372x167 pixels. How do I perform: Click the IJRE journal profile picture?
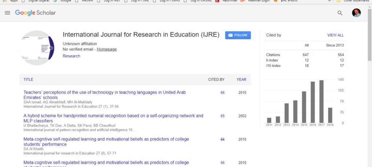click(x=37, y=48)
